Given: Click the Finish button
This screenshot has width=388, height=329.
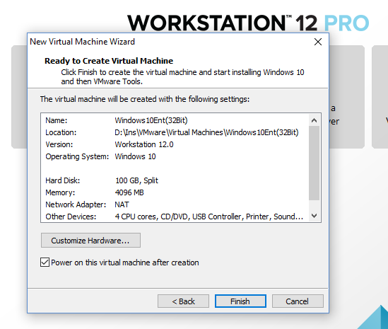Looking at the screenshot, I should pyautogui.click(x=240, y=301).
